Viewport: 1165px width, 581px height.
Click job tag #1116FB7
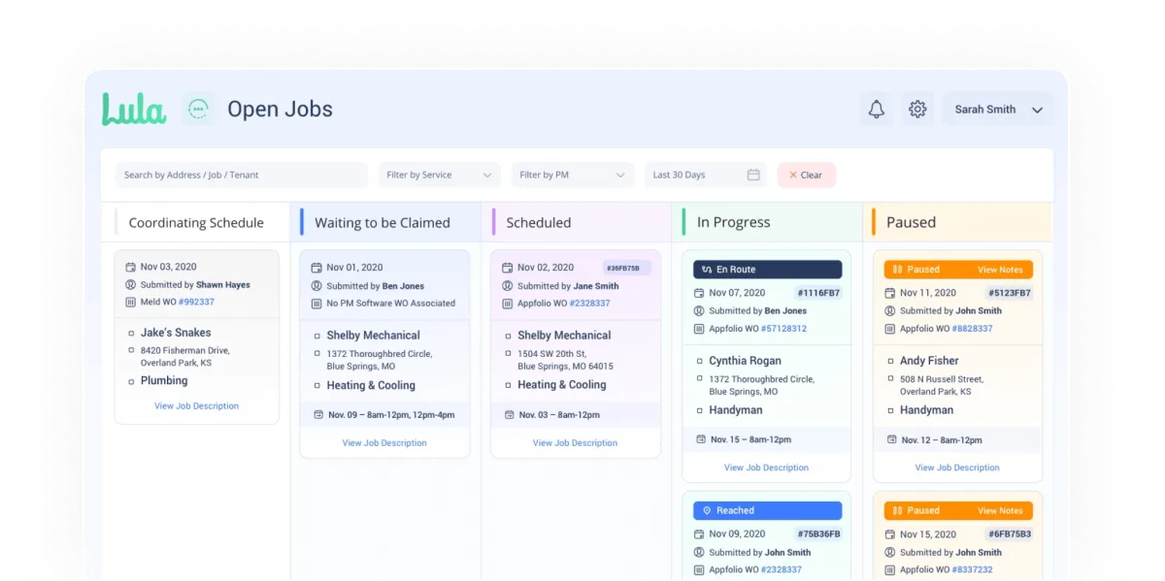click(x=818, y=293)
